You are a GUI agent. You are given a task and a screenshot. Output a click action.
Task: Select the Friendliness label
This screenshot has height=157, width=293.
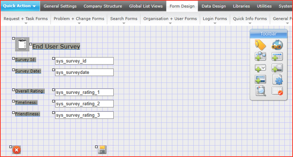[28, 114]
